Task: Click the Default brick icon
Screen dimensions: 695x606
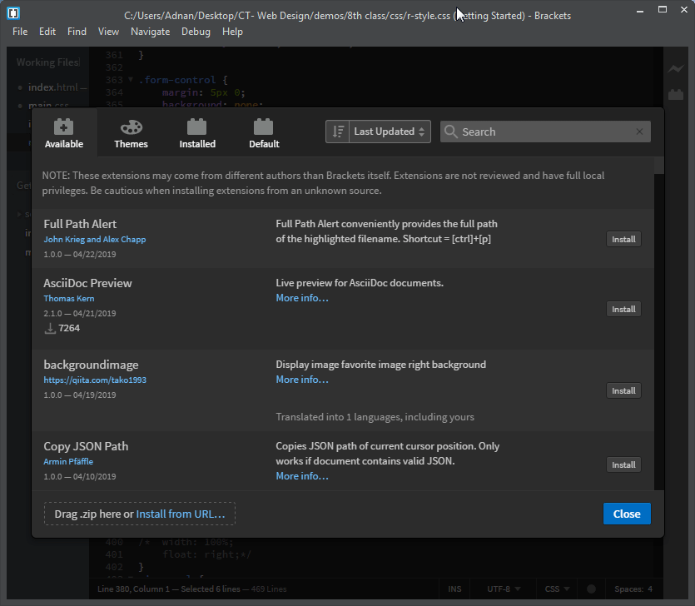Action: tap(263, 127)
